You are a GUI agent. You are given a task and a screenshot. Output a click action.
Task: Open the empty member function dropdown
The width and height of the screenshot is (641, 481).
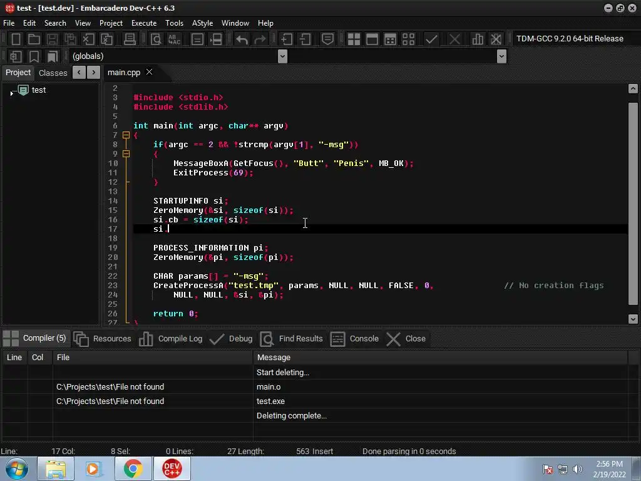pyautogui.click(x=501, y=56)
